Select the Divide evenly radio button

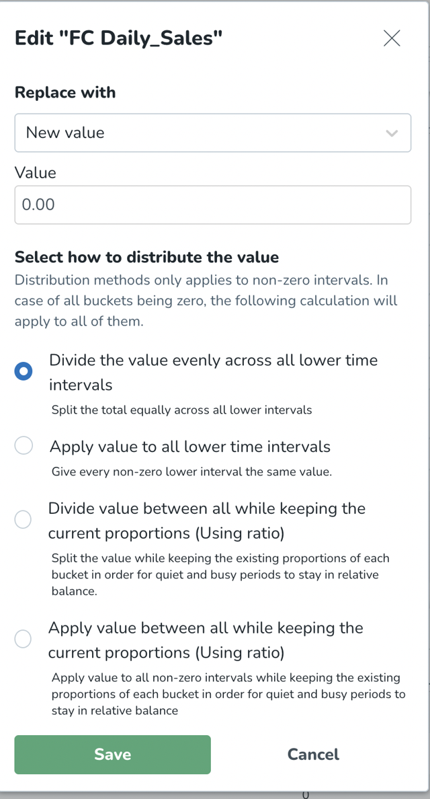click(x=24, y=371)
